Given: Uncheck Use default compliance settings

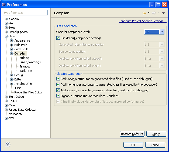Looking at the screenshot, I should tap(58, 38).
